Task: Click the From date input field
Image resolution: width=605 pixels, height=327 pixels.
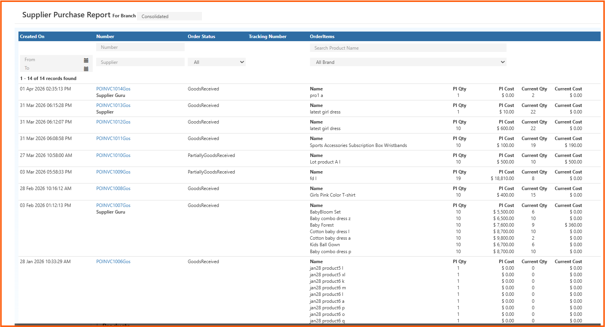Action: (52, 60)
